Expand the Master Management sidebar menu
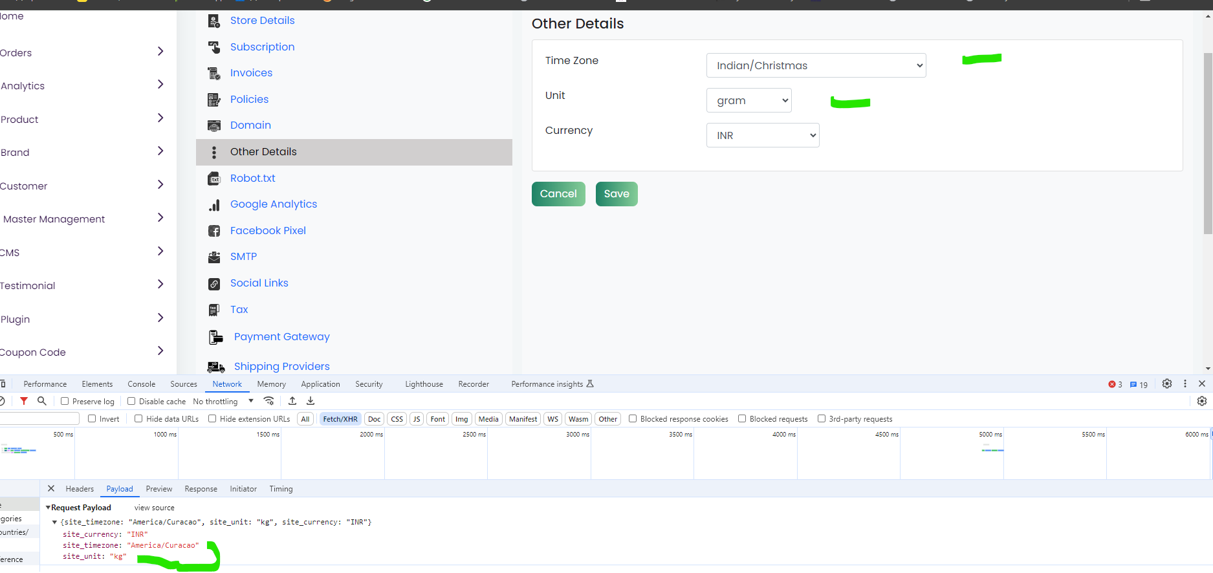This screenshot has width=1213, height=573. click(x=160, y=217)
